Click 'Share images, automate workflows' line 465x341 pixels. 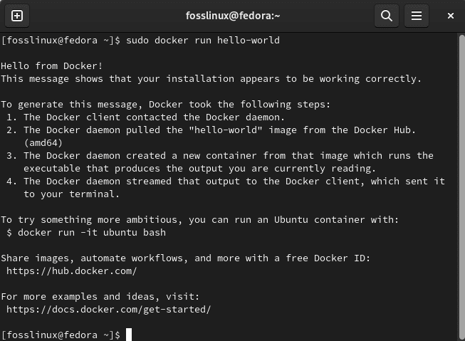[186, 258]
